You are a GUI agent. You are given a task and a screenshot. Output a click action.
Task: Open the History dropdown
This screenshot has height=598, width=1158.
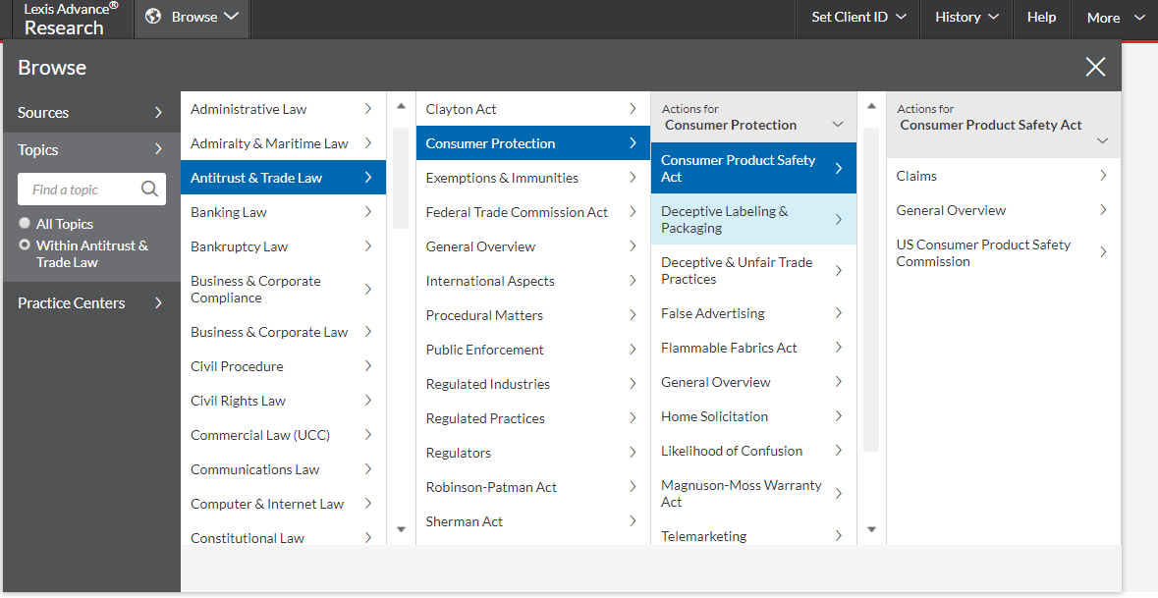[966, 17]
